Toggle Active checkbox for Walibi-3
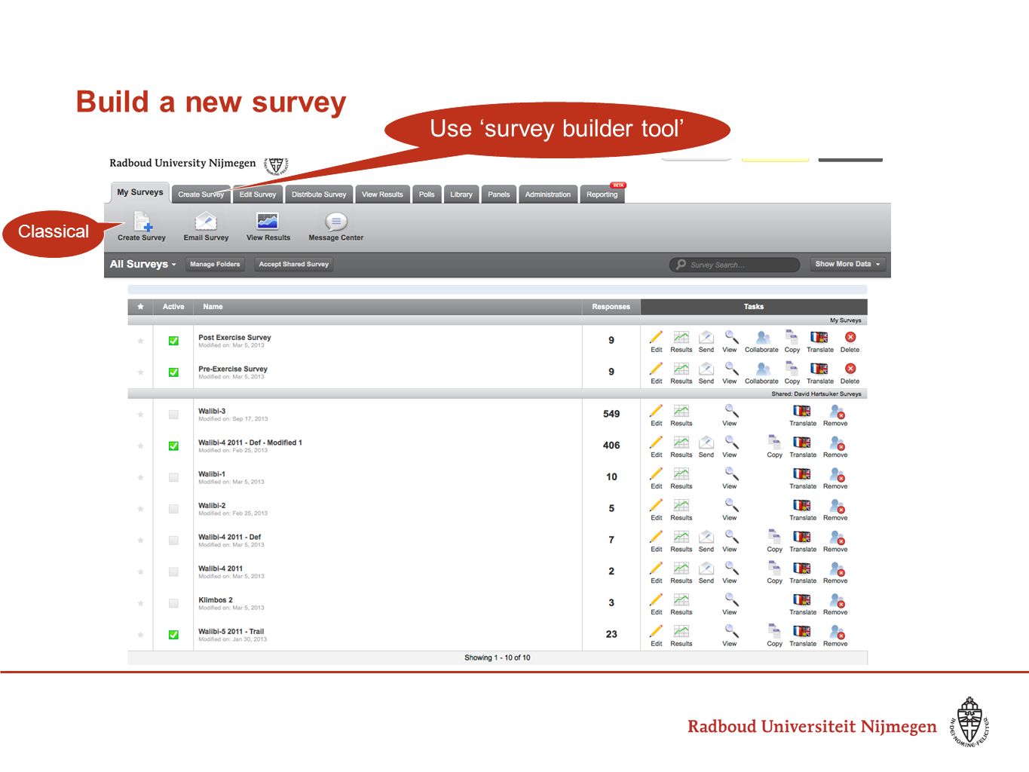Viewport: 1029px width, 772px height. [x=173, y=415]
